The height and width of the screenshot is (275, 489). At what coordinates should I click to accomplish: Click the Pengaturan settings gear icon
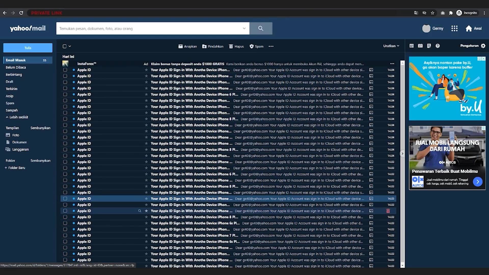[x=483, y=46]
